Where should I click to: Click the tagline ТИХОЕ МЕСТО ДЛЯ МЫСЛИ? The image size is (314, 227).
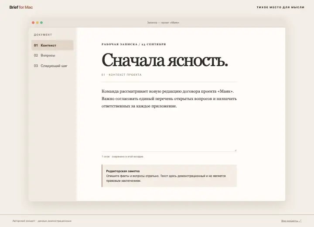tap(280, 7)
